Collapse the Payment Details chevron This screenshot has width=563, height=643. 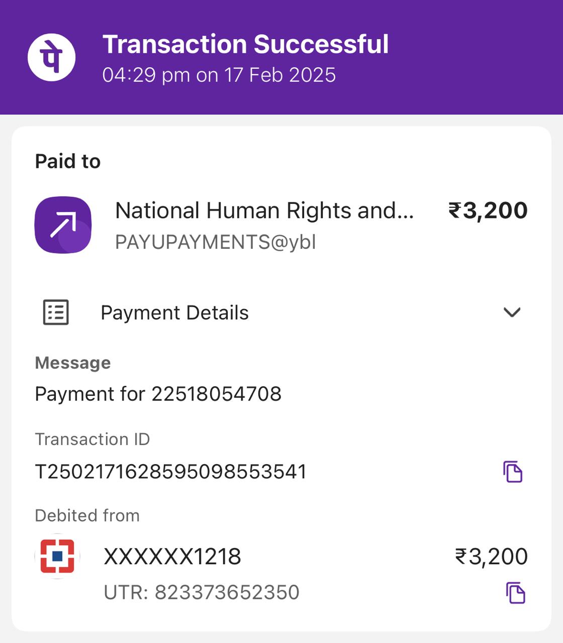coord(512,312)
